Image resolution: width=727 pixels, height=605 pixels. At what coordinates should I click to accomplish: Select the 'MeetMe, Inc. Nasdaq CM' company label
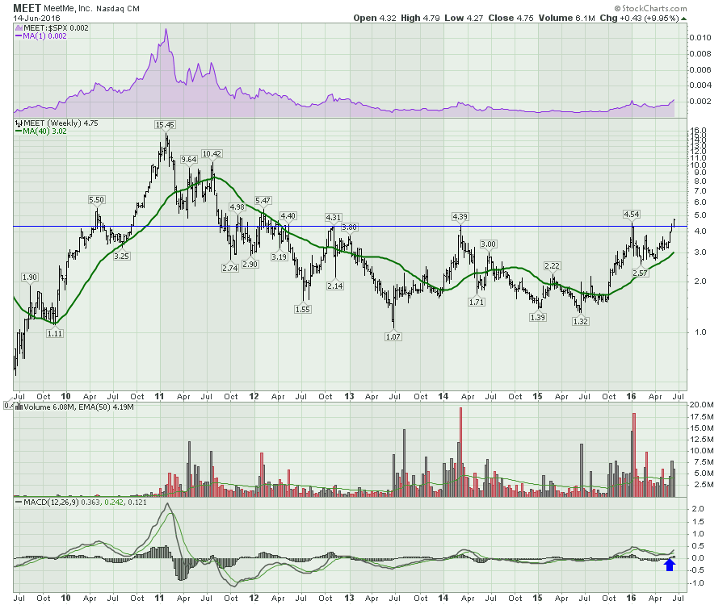coord(91,8)
